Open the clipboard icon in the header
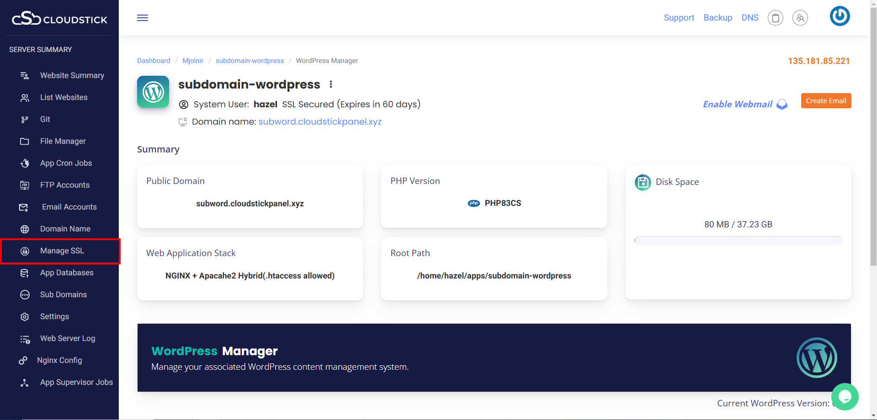The width and height of the screenshot is (877, 420). click(775, 18)
